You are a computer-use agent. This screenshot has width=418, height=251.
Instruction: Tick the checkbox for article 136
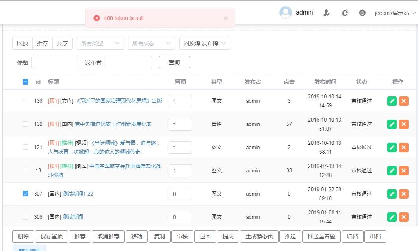tap(26, 101)
